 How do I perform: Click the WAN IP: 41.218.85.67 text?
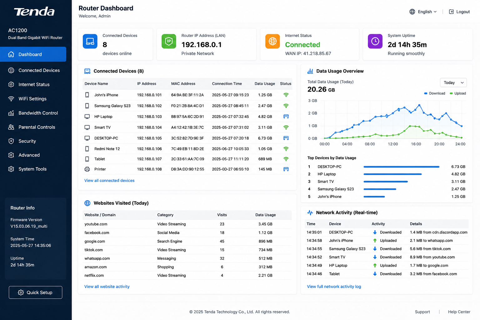[x=308, y=53]
